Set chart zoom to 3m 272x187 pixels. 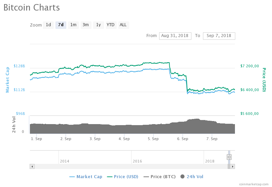pyautogui.click(x=86, y=25)
